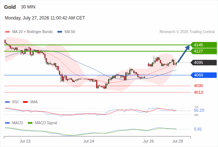Click the Gold chart title
Screen dimensions: 218x147
click(x=10, y=7)
